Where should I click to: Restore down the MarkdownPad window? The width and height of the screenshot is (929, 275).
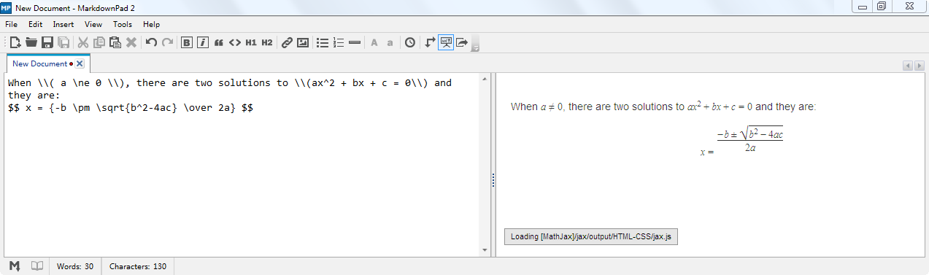tap(882, 7)
